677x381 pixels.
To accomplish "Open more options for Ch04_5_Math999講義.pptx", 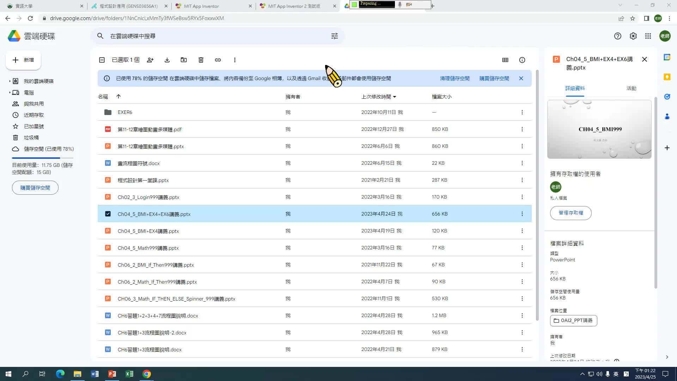I will coord(522,248).
